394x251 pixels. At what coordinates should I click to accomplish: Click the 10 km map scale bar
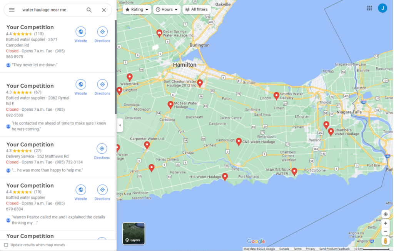point(372,249)
